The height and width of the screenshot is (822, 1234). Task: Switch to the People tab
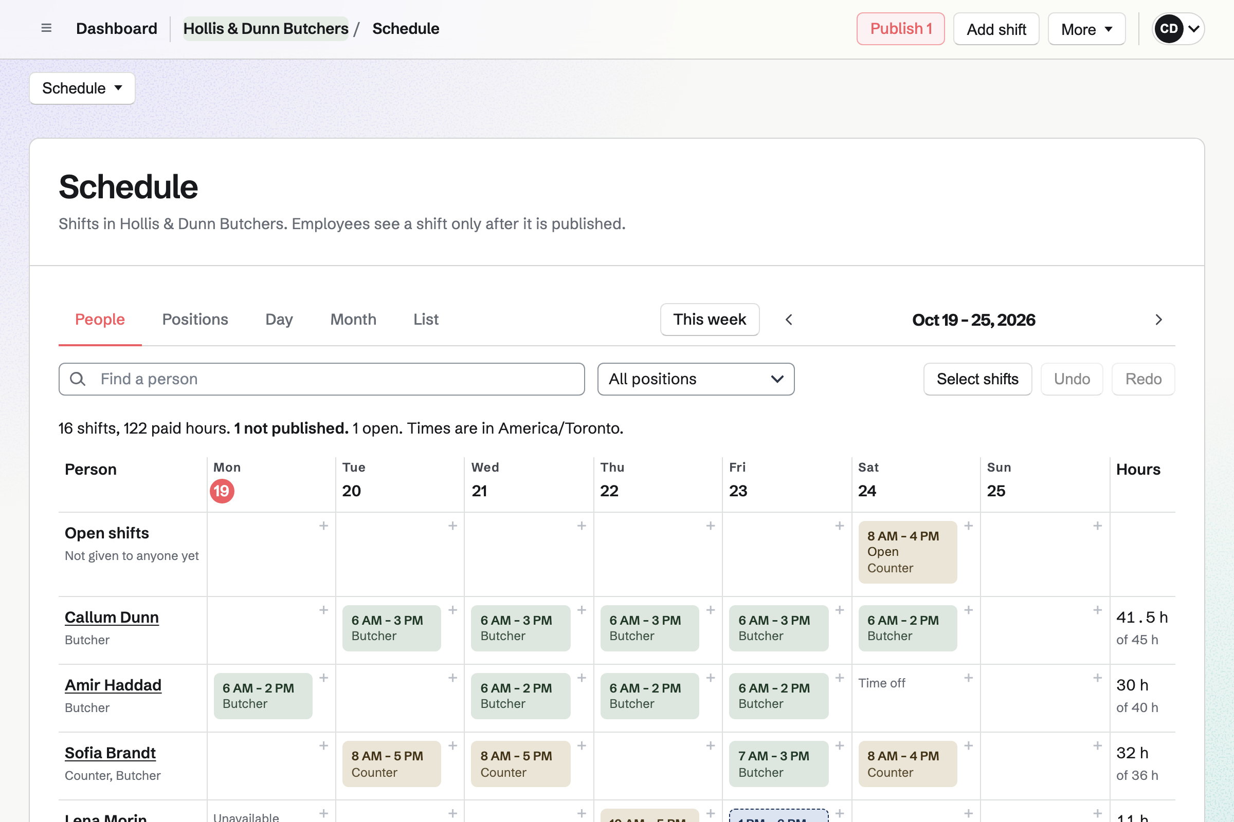click(x=100, y=319)
